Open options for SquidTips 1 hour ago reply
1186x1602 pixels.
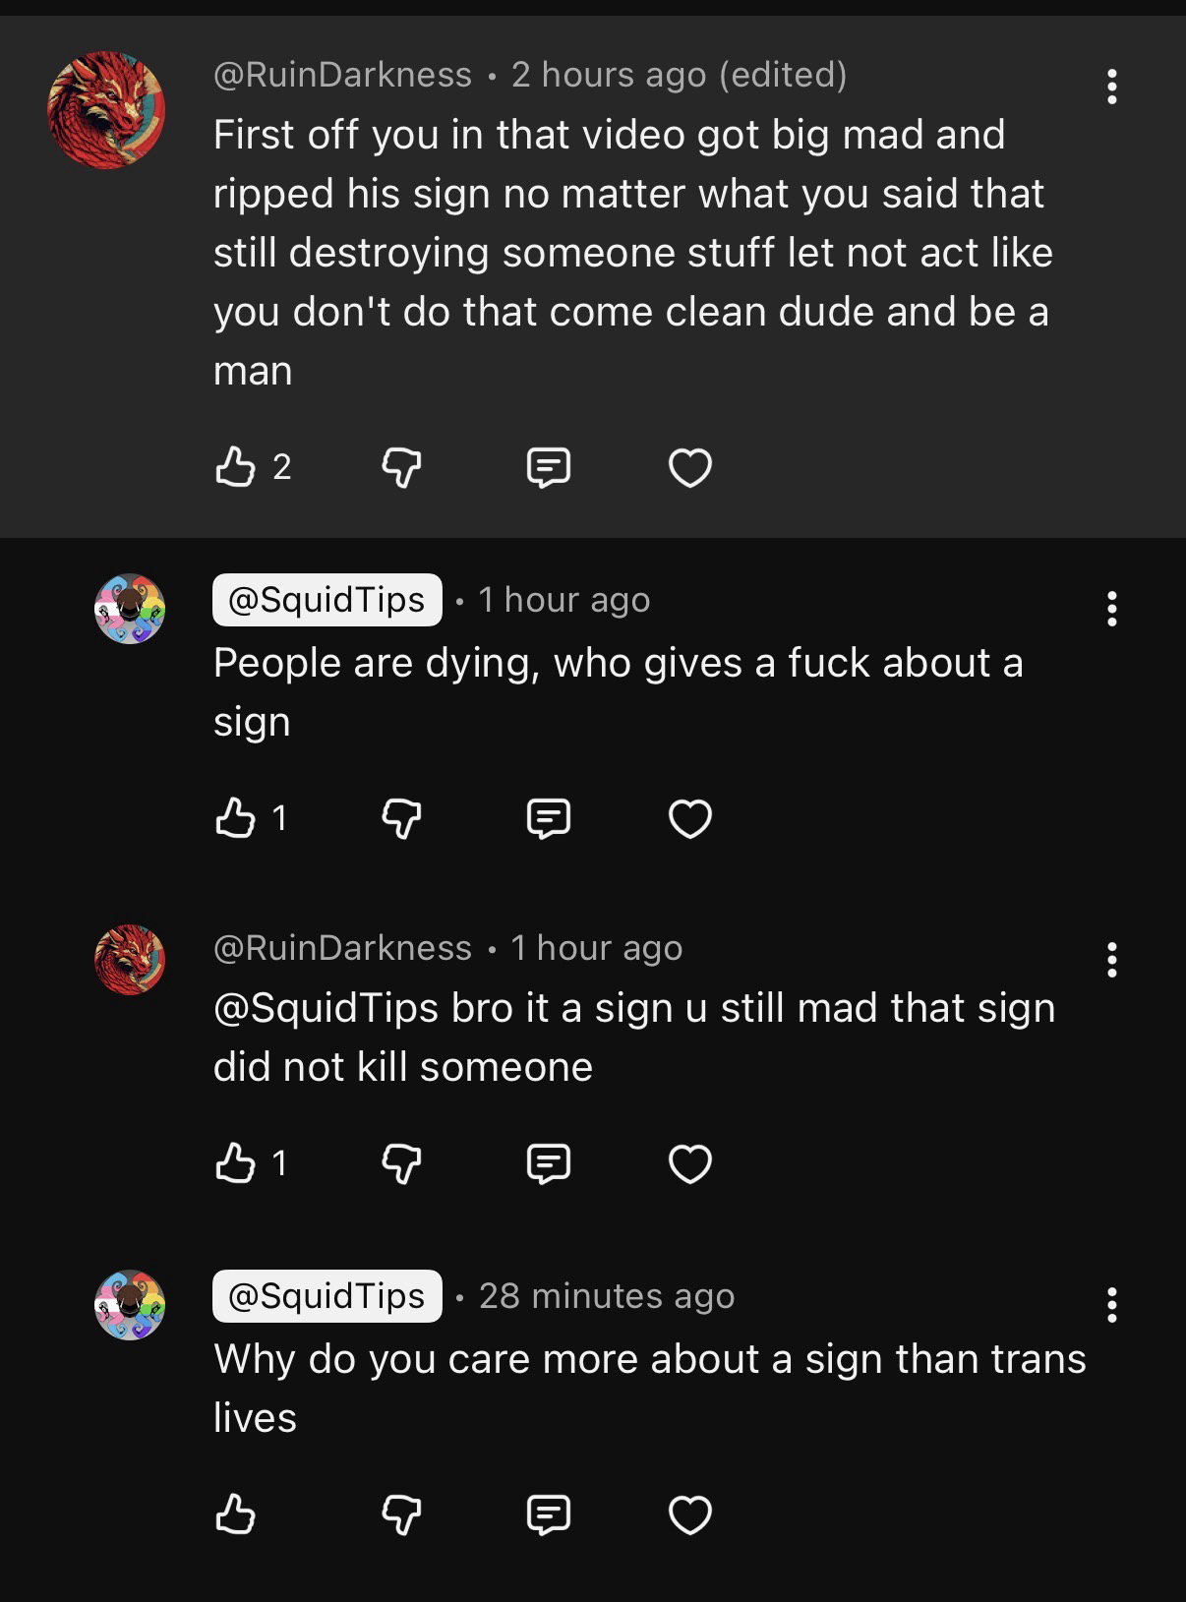pyautogui.click(x=1111, y=609)
